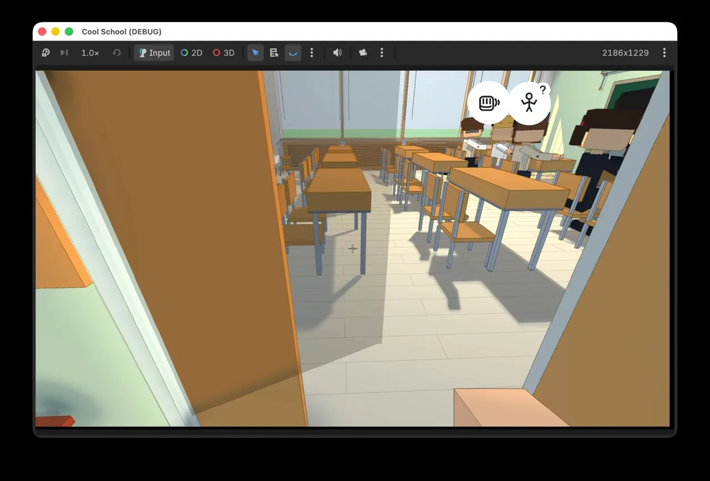The width and height of the screenshot is (710, 481).
Task: Click the crosshair in the game view
Action: tap(353, 249)
